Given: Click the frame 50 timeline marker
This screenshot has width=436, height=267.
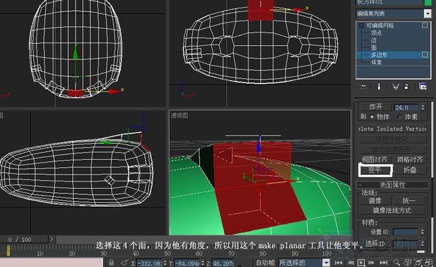Looking at the screenshot, I should pos(167,253).
